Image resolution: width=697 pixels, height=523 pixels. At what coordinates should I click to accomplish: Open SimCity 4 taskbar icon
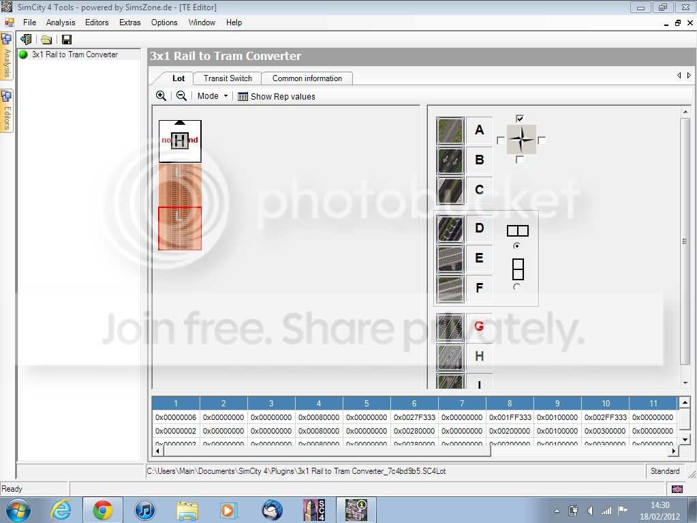(x=314, y=510)
